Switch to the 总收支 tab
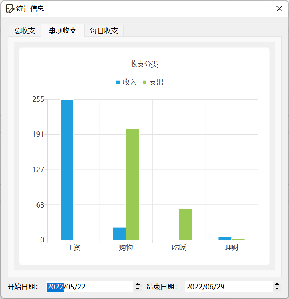 point(25,31)
